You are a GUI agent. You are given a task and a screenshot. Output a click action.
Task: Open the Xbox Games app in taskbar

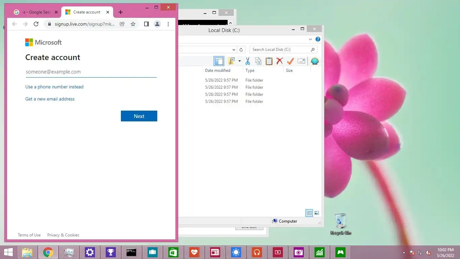pos(340,252)
